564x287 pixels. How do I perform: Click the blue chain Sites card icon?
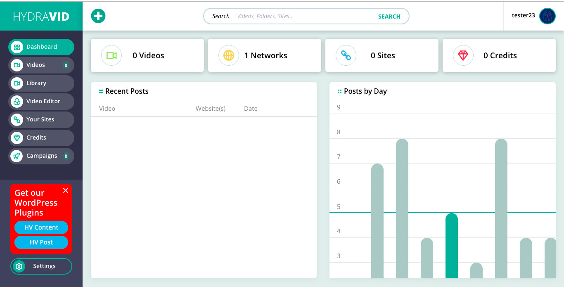tap(346, 55)
